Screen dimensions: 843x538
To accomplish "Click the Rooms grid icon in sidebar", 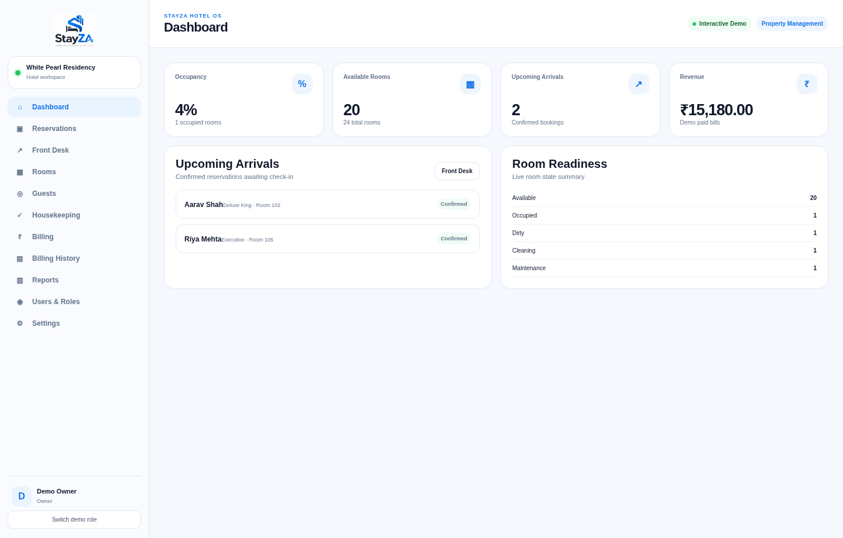I will tap(20, 172).
